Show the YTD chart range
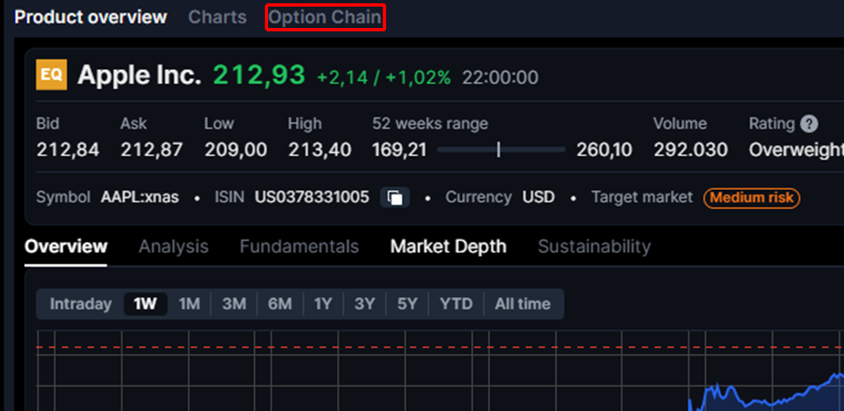844x411 pixels. (456, 304)
